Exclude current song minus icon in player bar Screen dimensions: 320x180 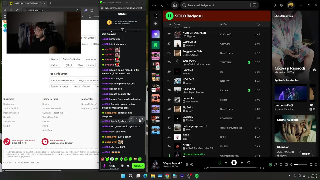[187, 165]
